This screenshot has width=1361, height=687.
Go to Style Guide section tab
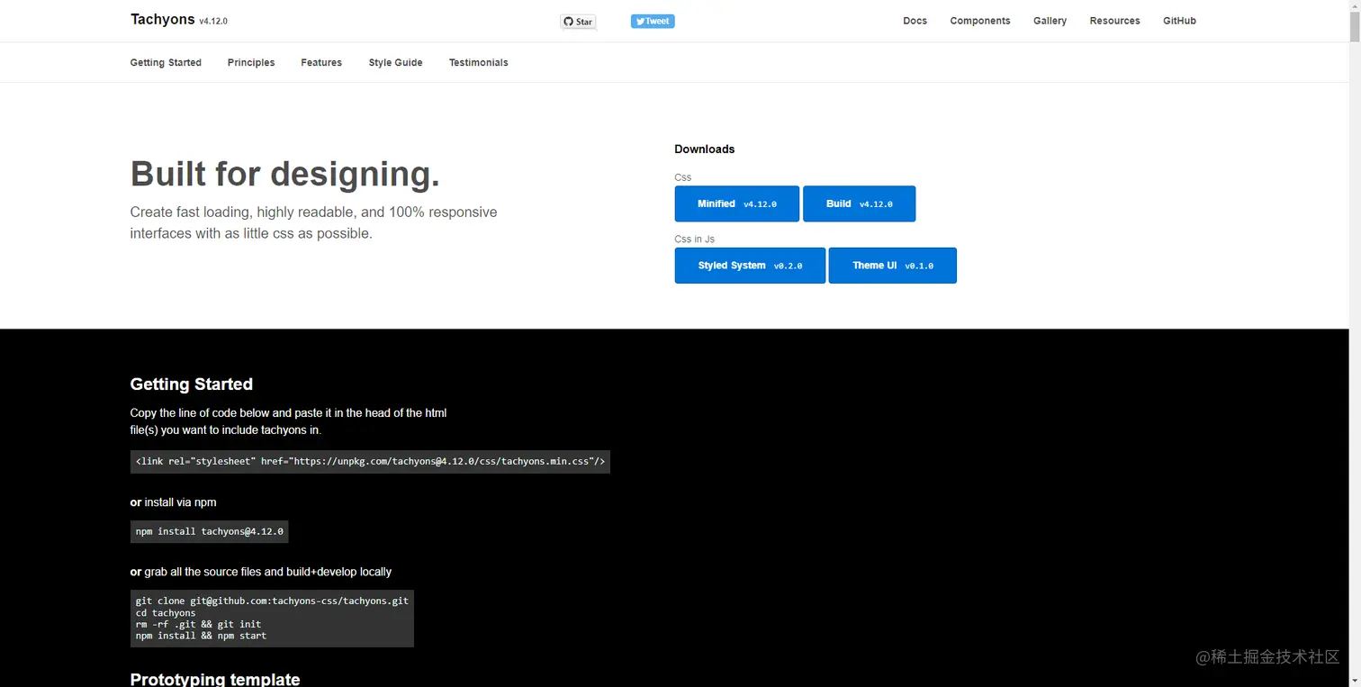tap(395, 63)
